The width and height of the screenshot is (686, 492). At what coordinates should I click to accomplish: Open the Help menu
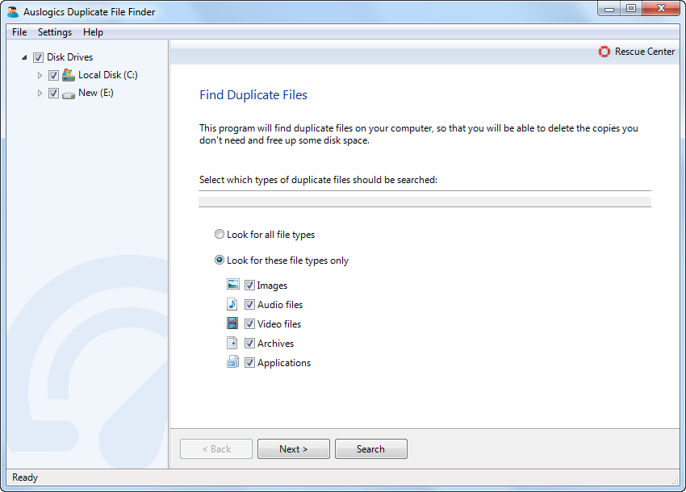[x=93, y=32]
